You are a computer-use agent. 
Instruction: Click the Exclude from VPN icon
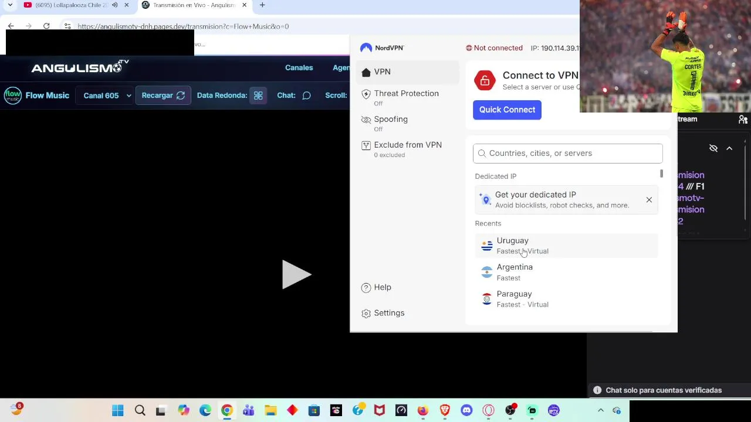pos(366,145)
